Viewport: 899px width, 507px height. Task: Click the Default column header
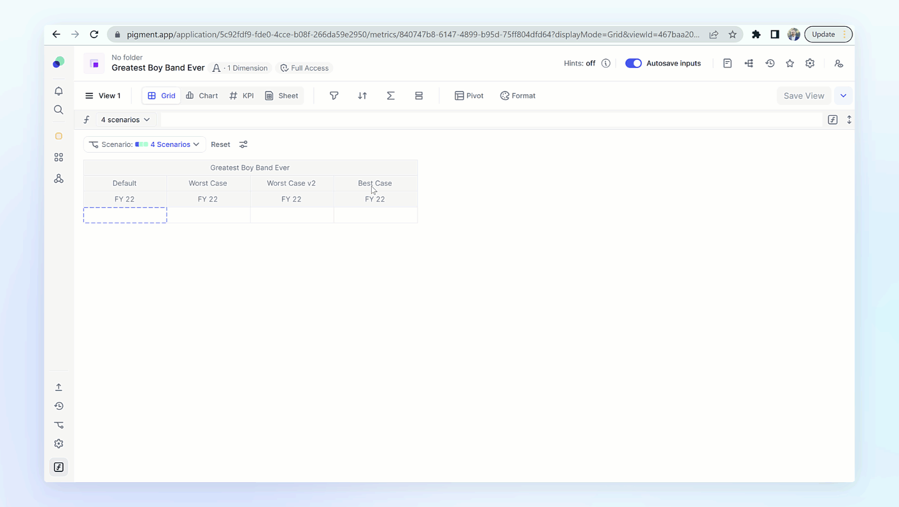125,183
